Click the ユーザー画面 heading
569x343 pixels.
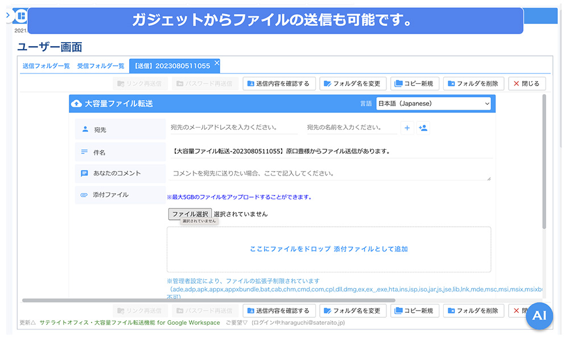tap(50, 47)
